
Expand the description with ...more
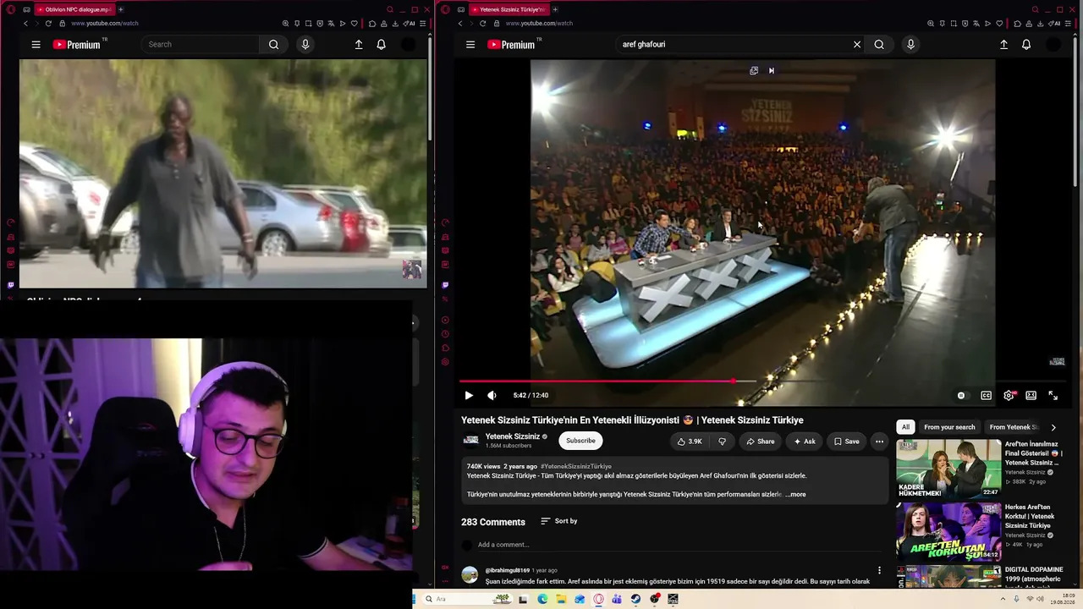(795, 495)
